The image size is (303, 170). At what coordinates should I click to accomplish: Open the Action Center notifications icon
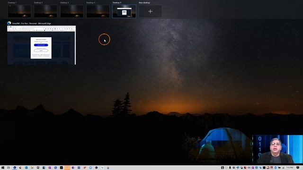[x=298, y=168]
